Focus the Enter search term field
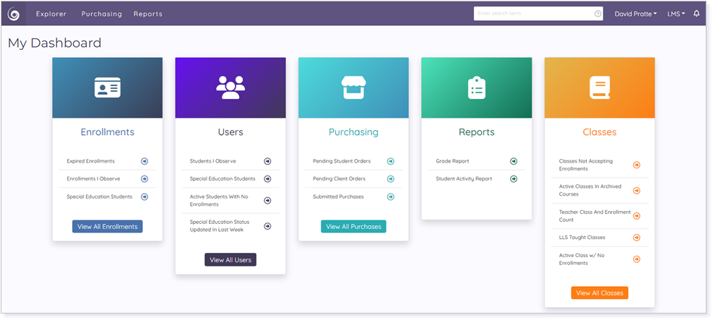713x320 pixels. pyautogui.click(x=533, y=14)
